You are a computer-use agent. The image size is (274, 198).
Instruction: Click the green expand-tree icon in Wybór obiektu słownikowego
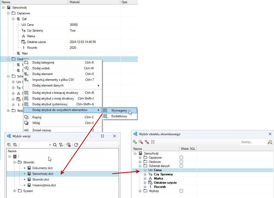point(135,142)
